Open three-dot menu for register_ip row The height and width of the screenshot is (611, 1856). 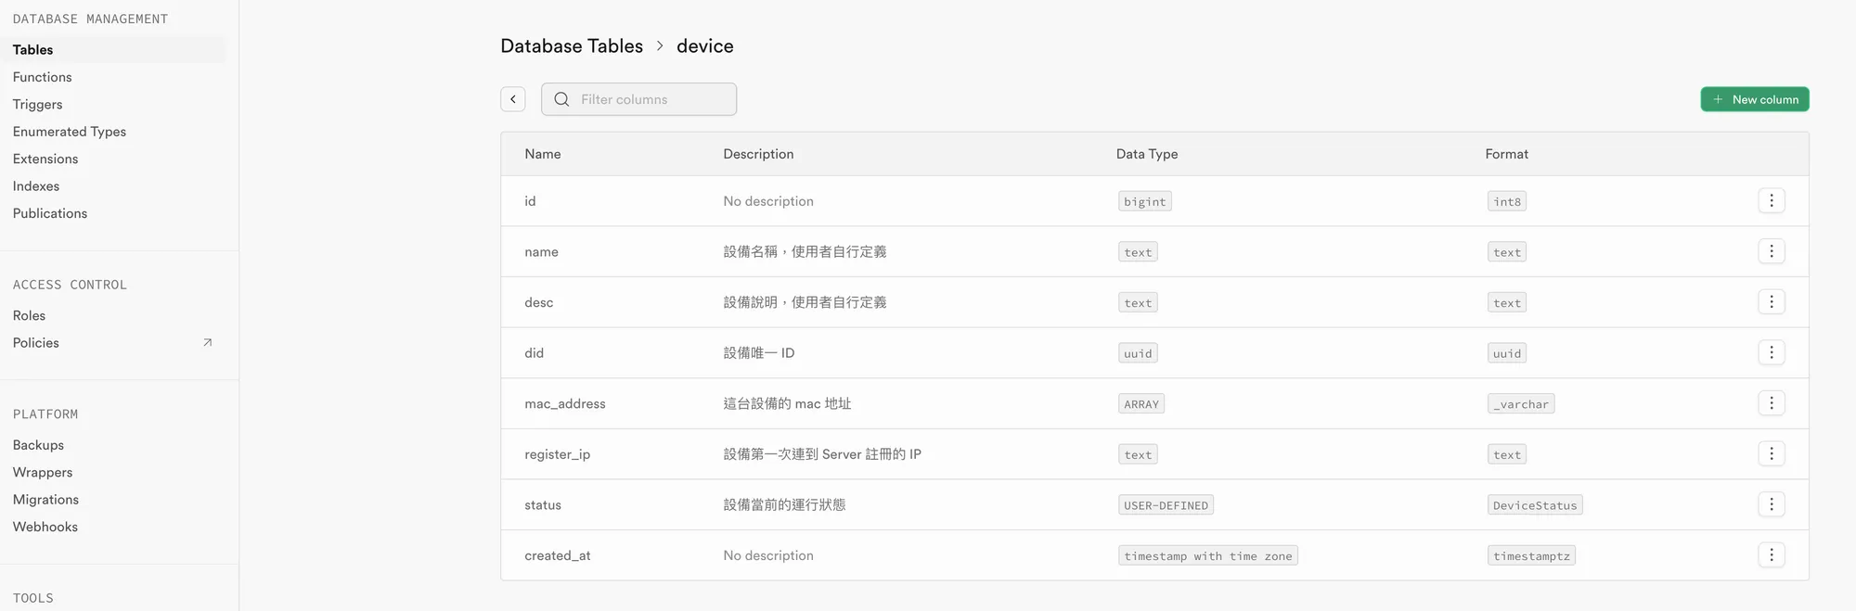(1771, 453)
